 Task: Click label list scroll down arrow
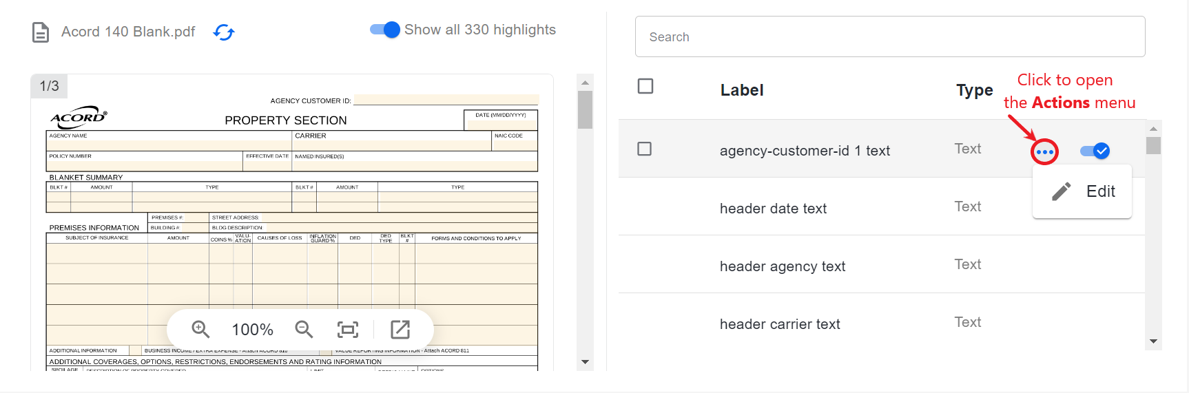(1153, 341)
